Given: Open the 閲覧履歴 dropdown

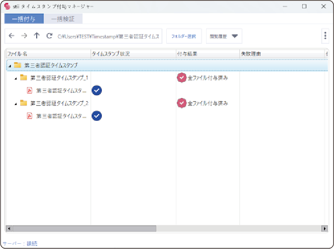Looking at the screenshot, I should pyautogui.click(x=224, y=36).
